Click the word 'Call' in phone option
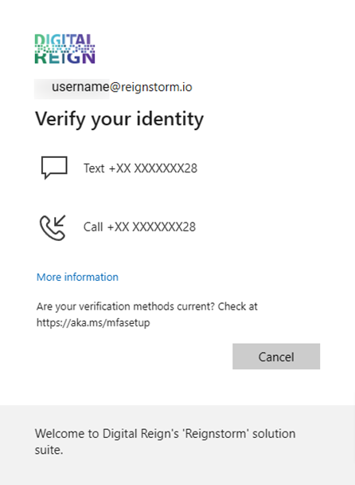 pyautogui.click(x=93, y=227)
